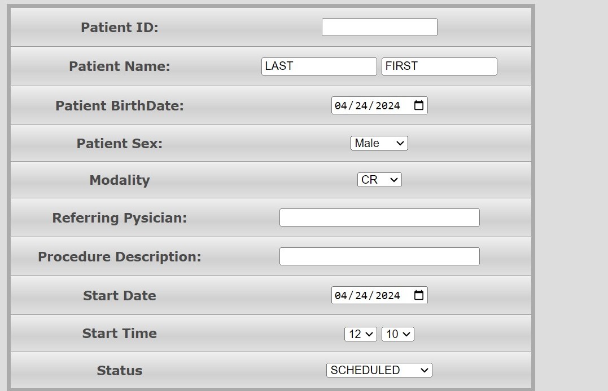Select month in Patient BirthDate field
608x391 pixels.
tap(341, 106)
